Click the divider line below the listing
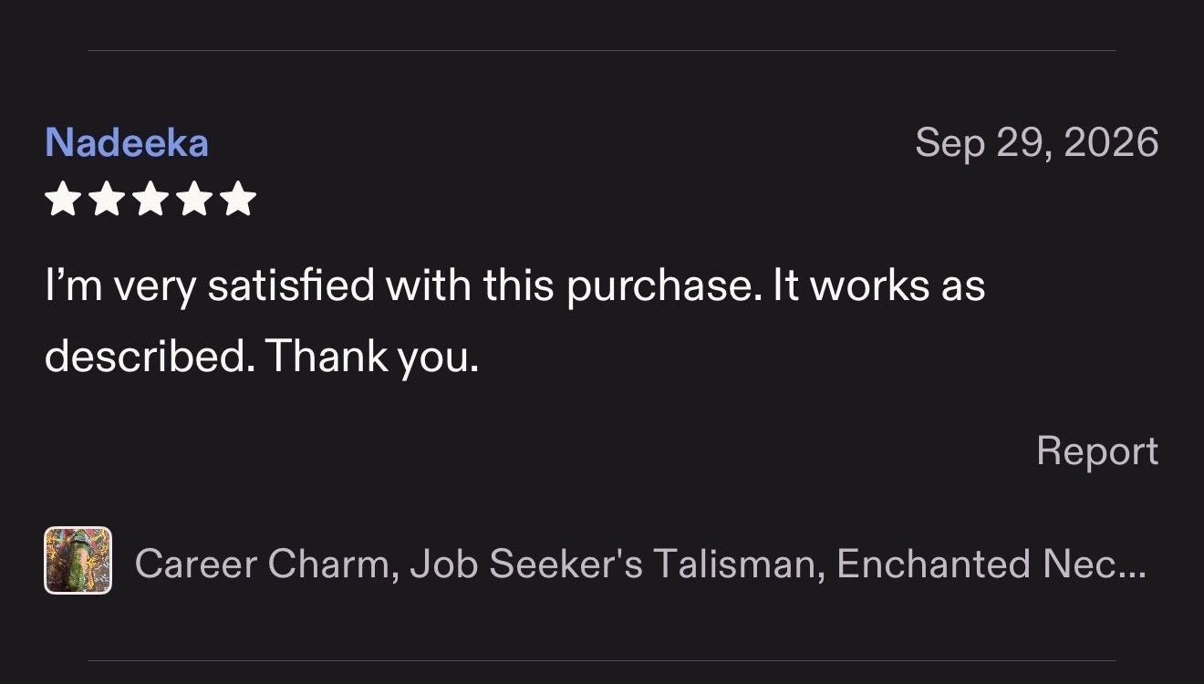Screen dimensions: 1204x684 pyautogui.click(x=602, y=660)
